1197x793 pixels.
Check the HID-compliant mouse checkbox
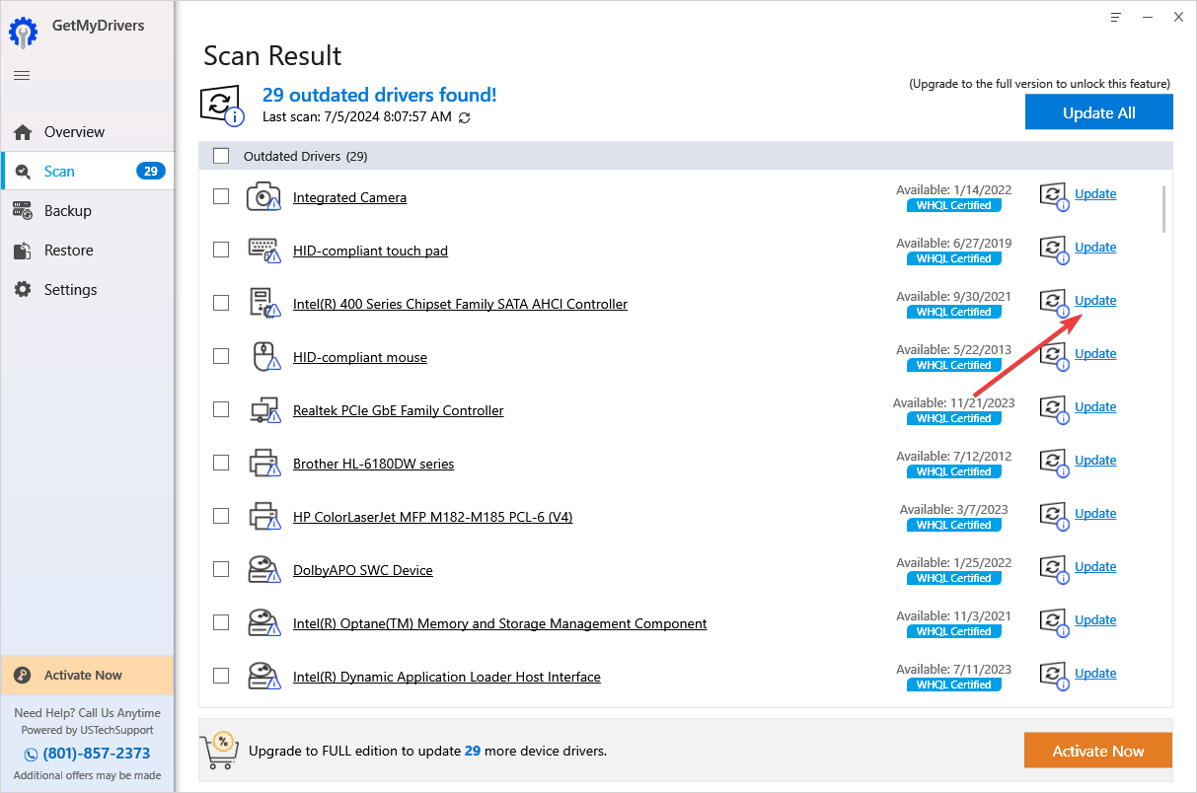click(x=221, y=356)
